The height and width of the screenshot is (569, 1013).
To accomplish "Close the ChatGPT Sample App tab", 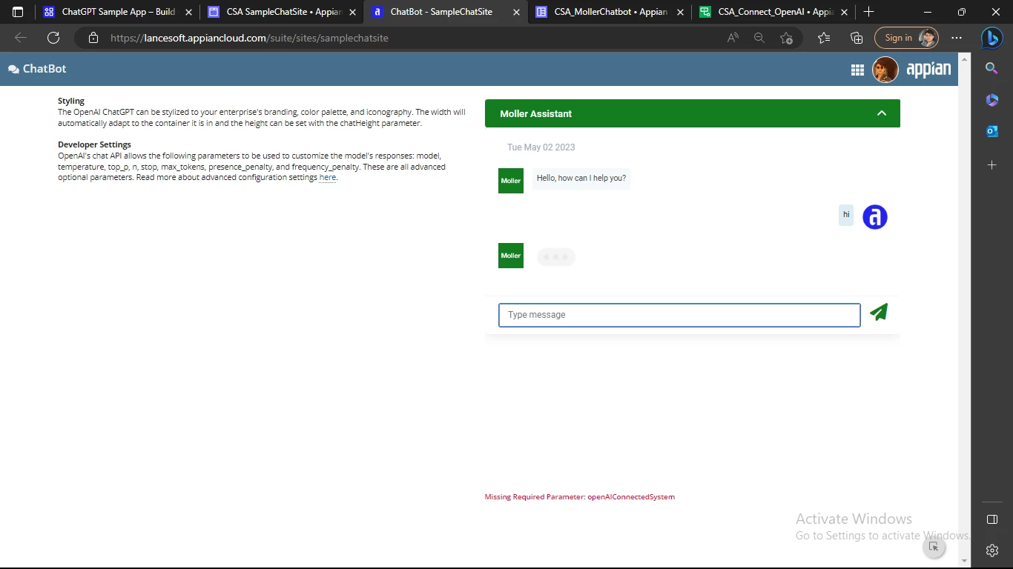I will [188, 12].
